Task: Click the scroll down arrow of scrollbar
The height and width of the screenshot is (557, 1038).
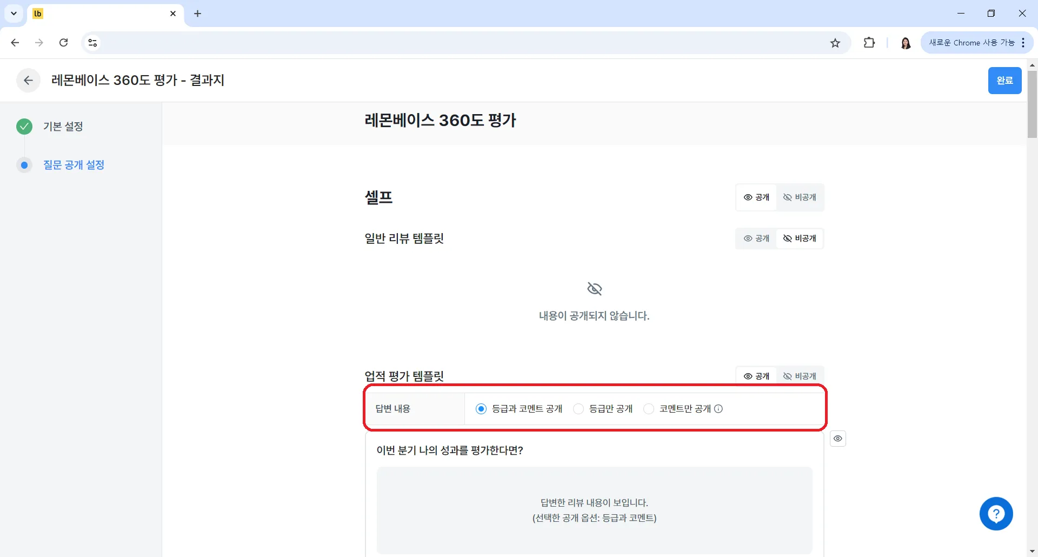Action: click(x=1032, y=552)
